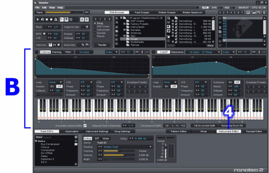This screenshot has width=269, height=173.
Task: Select view preset number 1
Action: 220,12
